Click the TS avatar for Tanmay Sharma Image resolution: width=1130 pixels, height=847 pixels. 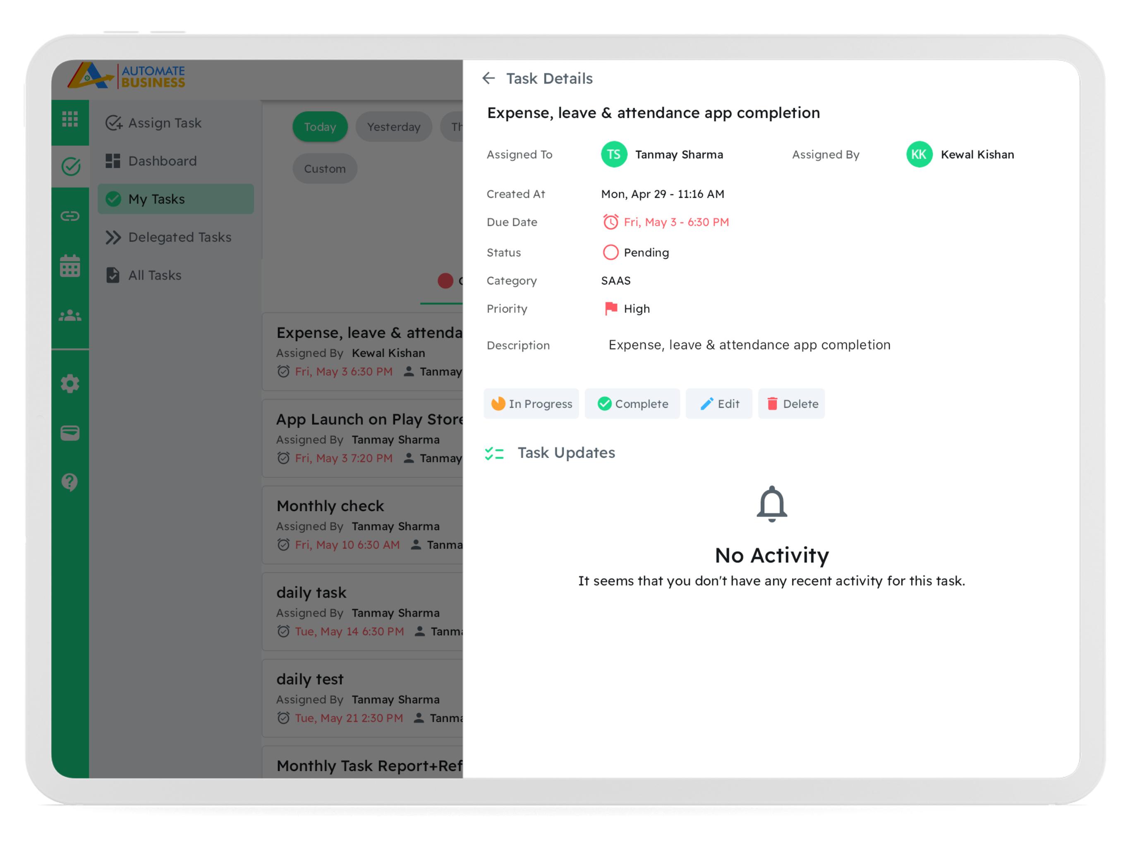(x=614, y=154)
